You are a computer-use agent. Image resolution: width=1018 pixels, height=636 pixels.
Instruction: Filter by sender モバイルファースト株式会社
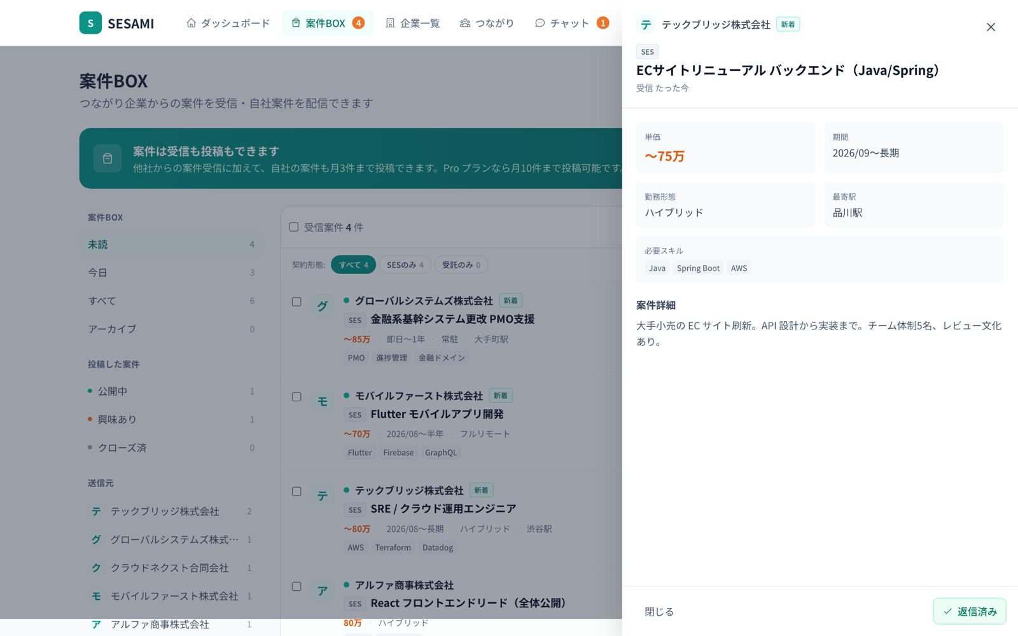(171, 596)
